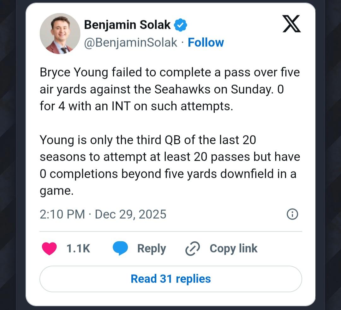Open Read 31 replies
This screenshot has height=310, width=341.
[x=170, y=279]
